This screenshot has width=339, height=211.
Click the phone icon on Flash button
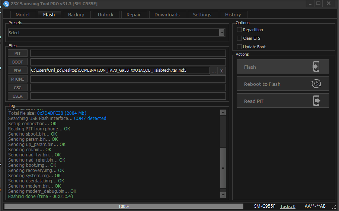tap(316, 66)
